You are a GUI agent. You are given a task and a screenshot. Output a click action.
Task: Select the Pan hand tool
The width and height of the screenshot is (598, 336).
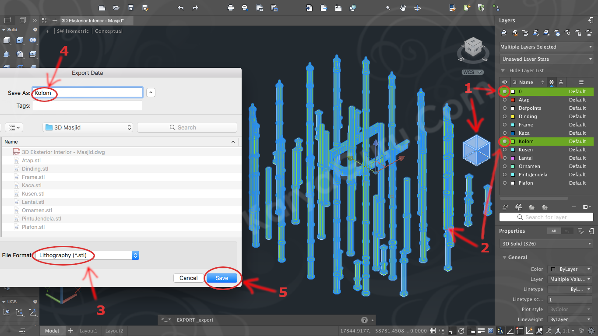click(403, 8)
